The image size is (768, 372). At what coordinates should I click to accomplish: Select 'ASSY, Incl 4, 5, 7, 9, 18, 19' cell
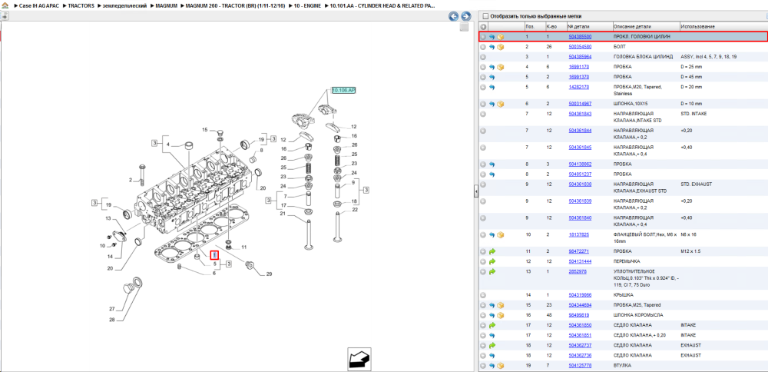[708, 57]
